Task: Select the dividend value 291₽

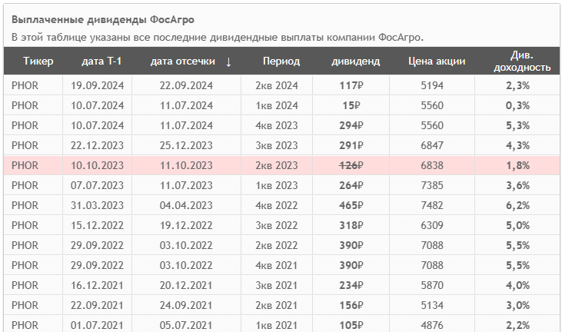Action: pyautogui.click(x=351, y=145)
